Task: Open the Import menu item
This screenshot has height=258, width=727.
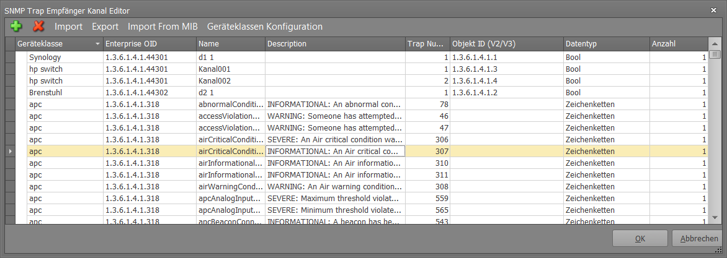Action: coord(69,27)
